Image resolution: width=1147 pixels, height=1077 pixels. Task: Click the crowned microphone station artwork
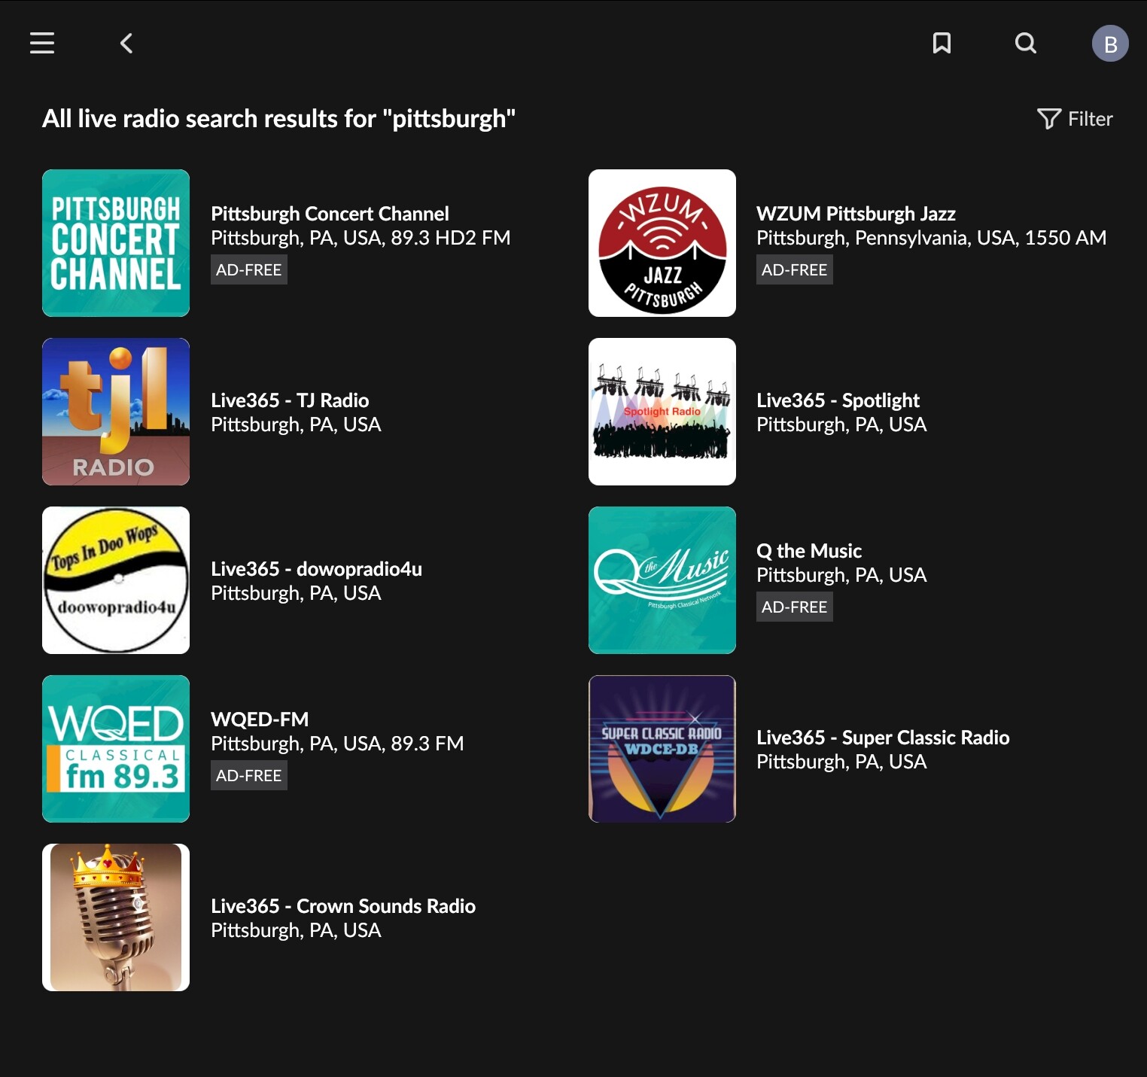(x=116, y=917)
